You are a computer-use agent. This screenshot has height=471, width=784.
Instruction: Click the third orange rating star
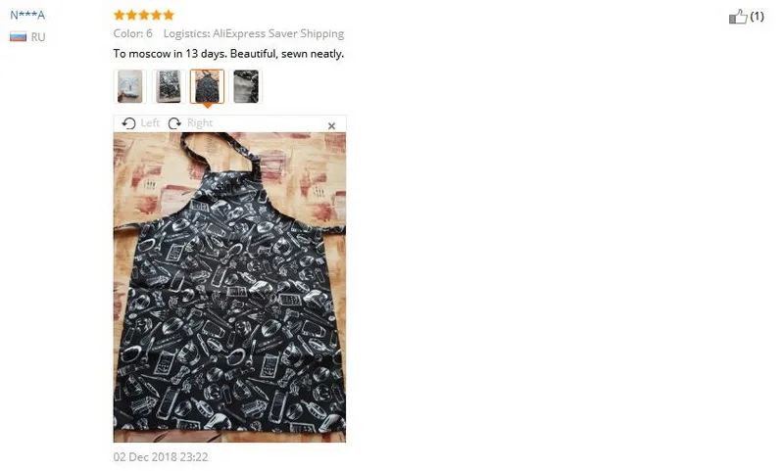[144, 15]
